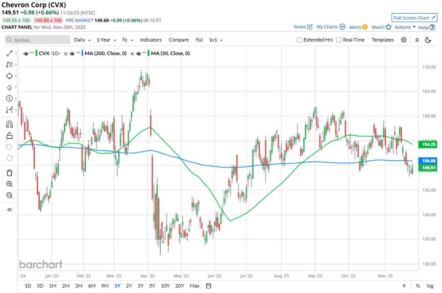
Task: Select the trend line drawing tool
Action: tap(9, 53)
